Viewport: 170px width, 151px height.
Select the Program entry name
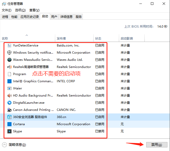click(x=19, y=74)
